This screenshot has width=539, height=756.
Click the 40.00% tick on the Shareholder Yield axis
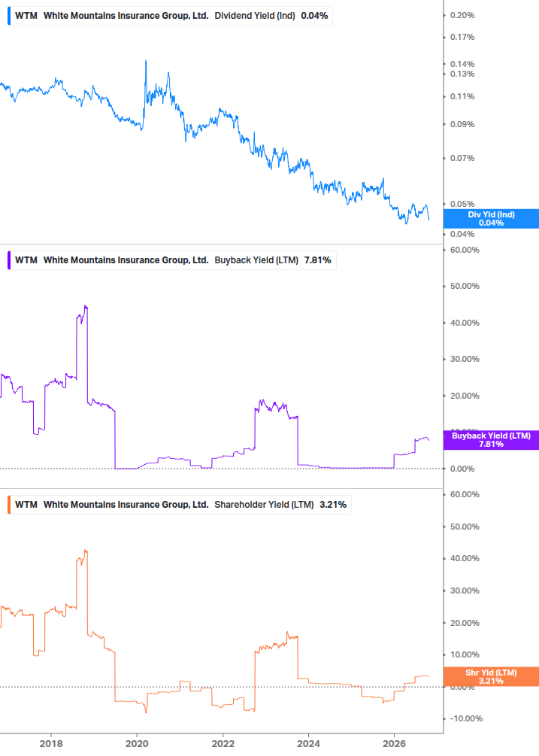465,559
